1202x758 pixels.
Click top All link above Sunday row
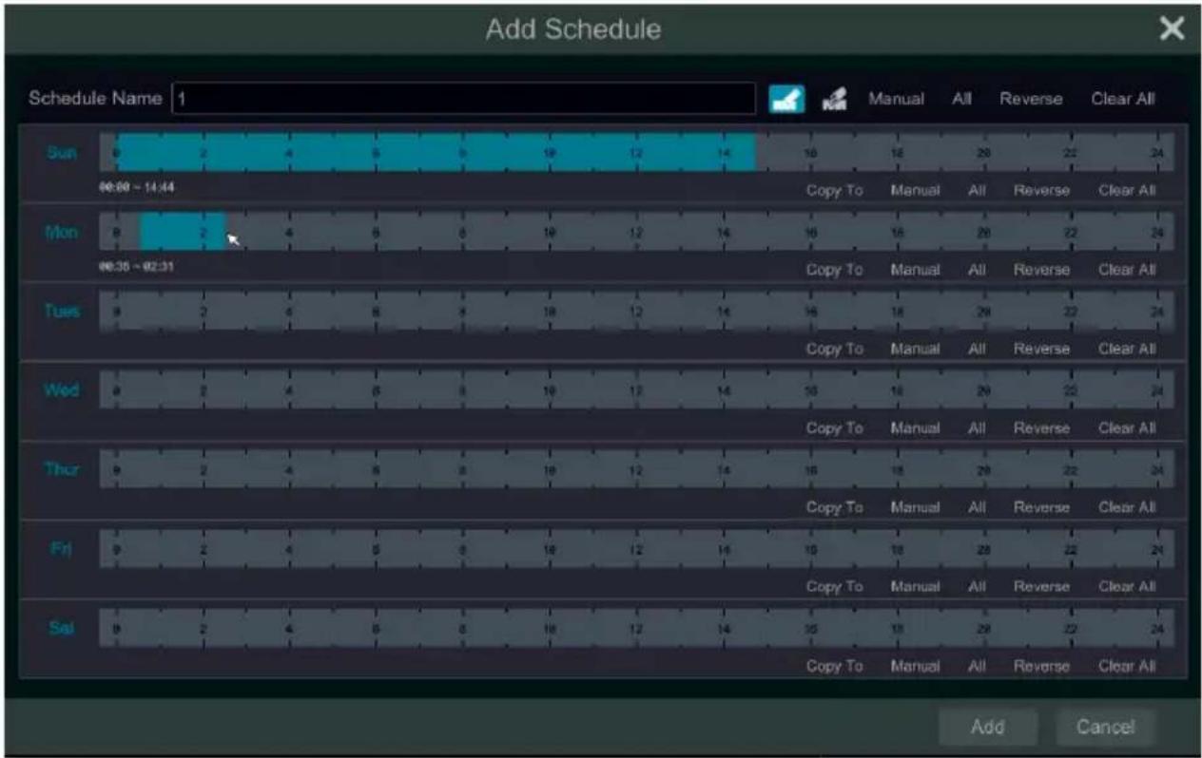(x=960, y=99)
